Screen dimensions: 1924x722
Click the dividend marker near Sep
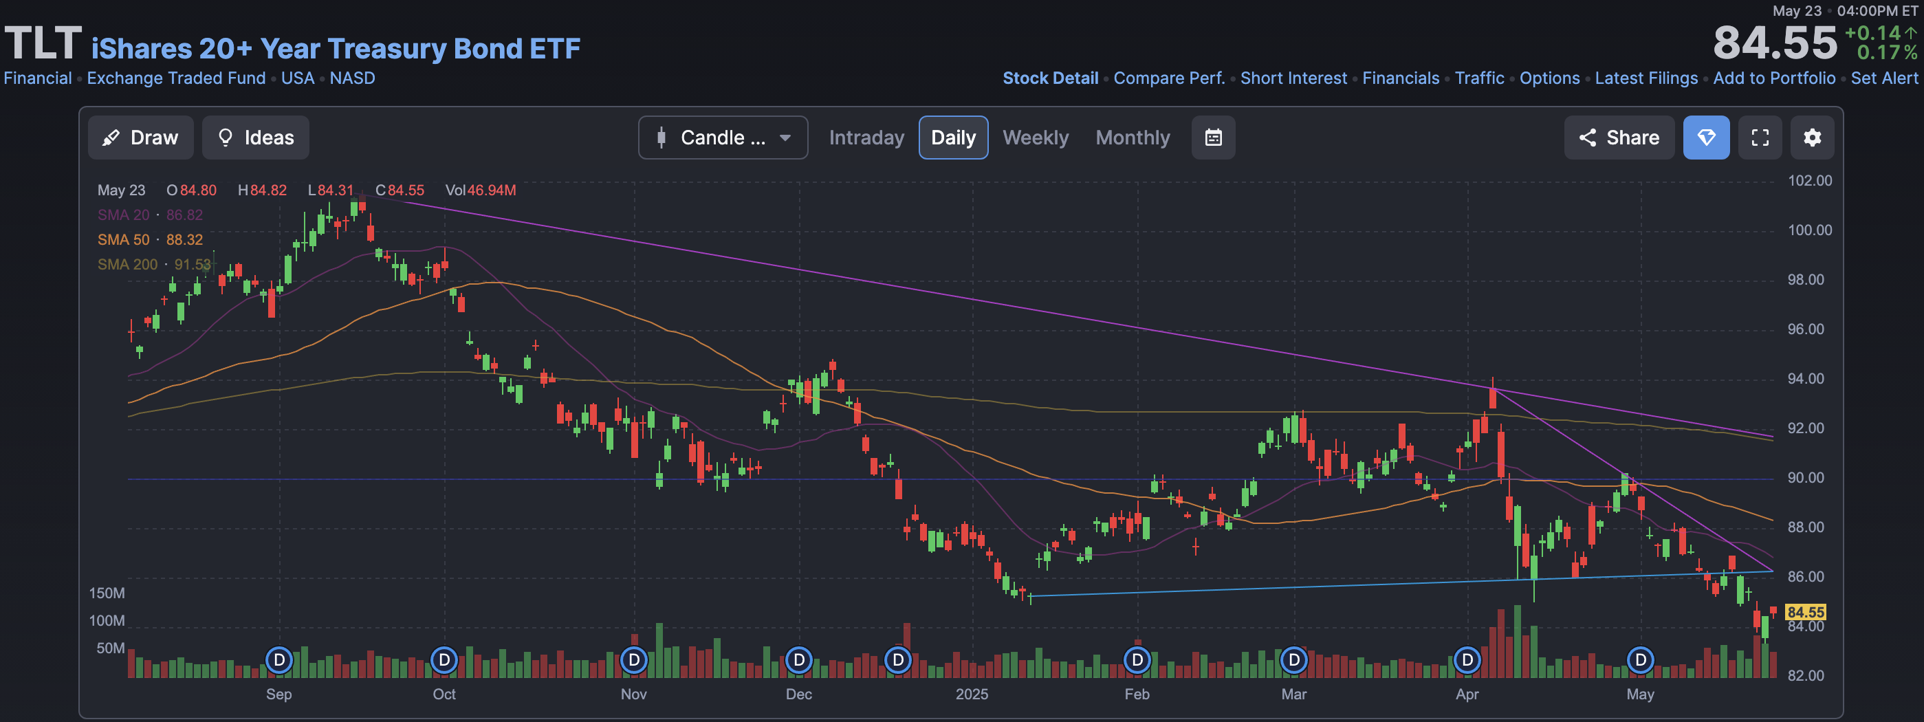pos(279,660)
